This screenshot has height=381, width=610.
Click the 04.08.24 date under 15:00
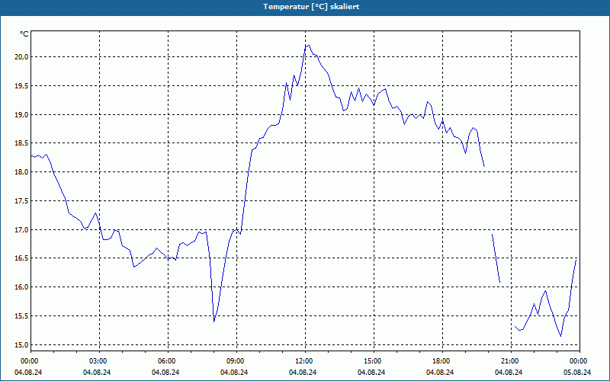[371, 373]
